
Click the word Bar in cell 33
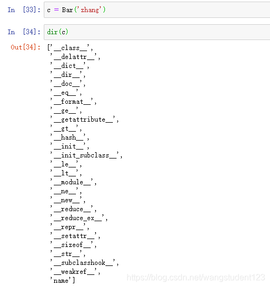(x=67, y=10)
